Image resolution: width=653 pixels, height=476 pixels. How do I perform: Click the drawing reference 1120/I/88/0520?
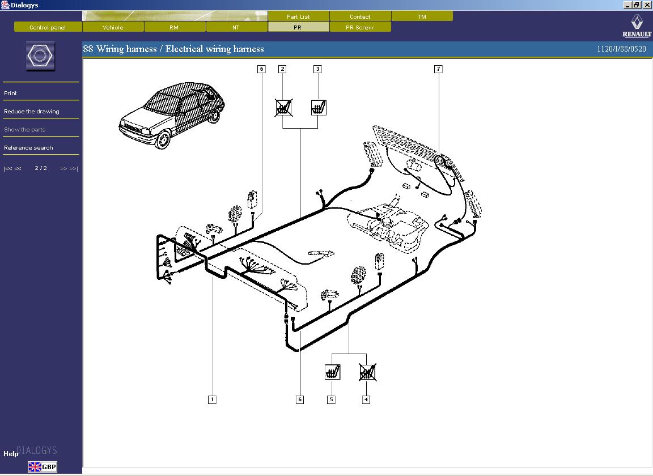(x=621, y=49)
